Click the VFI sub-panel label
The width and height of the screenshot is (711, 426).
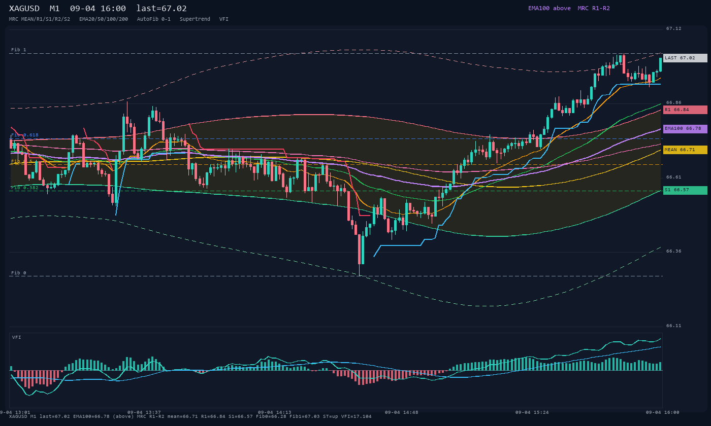coord(17,337)
